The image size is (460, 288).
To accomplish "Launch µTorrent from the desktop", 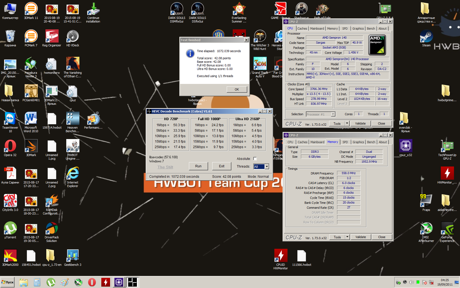I will point(10,230).
